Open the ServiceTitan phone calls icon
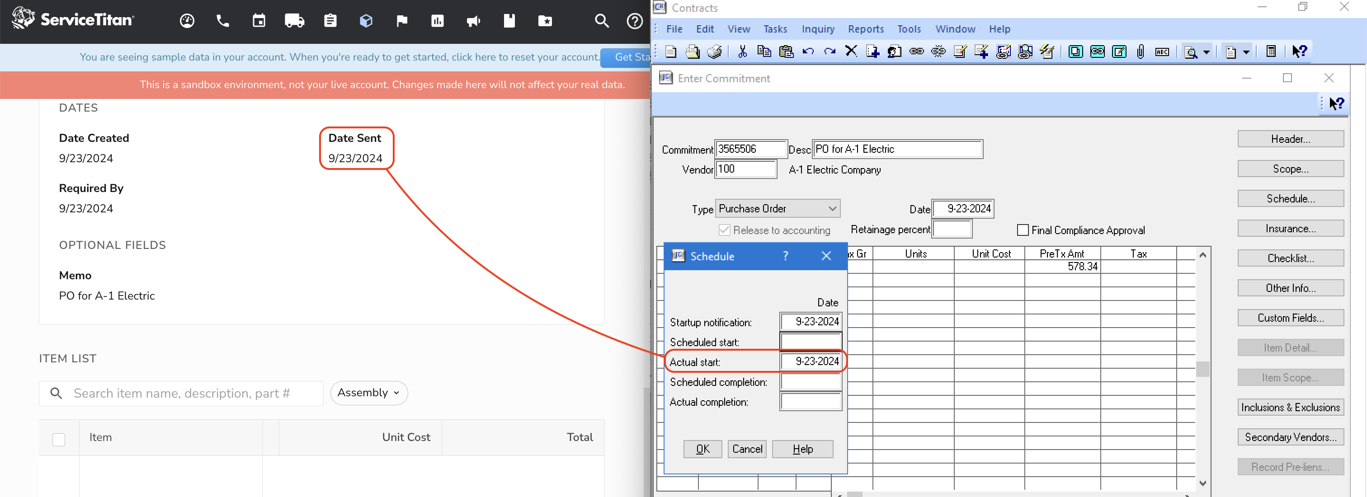This screenshot has height=497, width=1367. (223, 21)
